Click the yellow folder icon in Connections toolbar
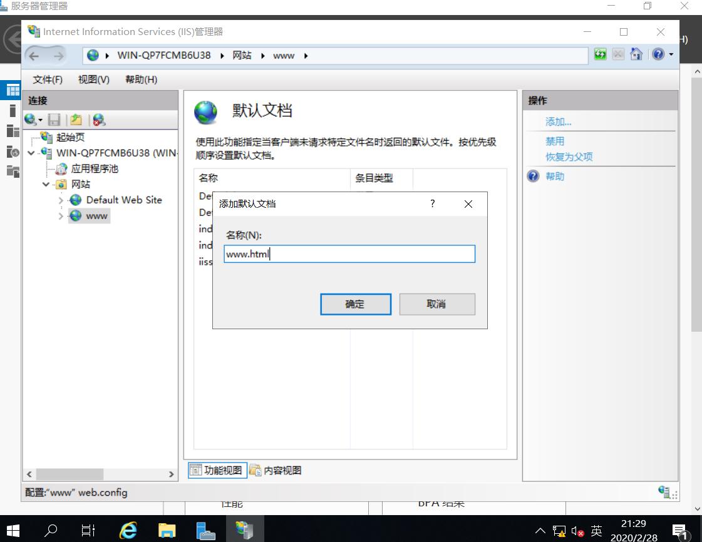 [x=76, y=120]
